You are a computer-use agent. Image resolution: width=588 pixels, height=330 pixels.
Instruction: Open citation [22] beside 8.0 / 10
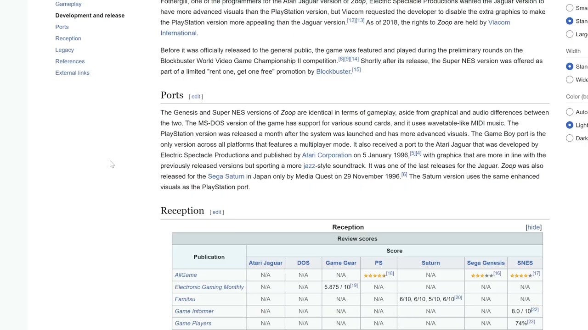point(534,310)
